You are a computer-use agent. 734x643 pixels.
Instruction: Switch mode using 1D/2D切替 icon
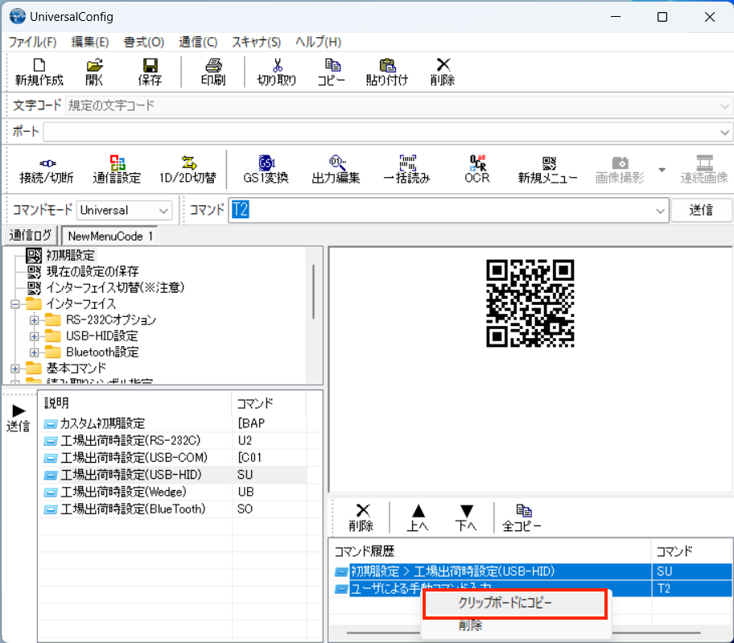point(188,169)
